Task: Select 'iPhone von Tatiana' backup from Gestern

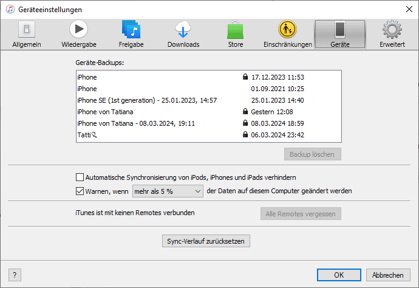Action: (x=209, y=112)
